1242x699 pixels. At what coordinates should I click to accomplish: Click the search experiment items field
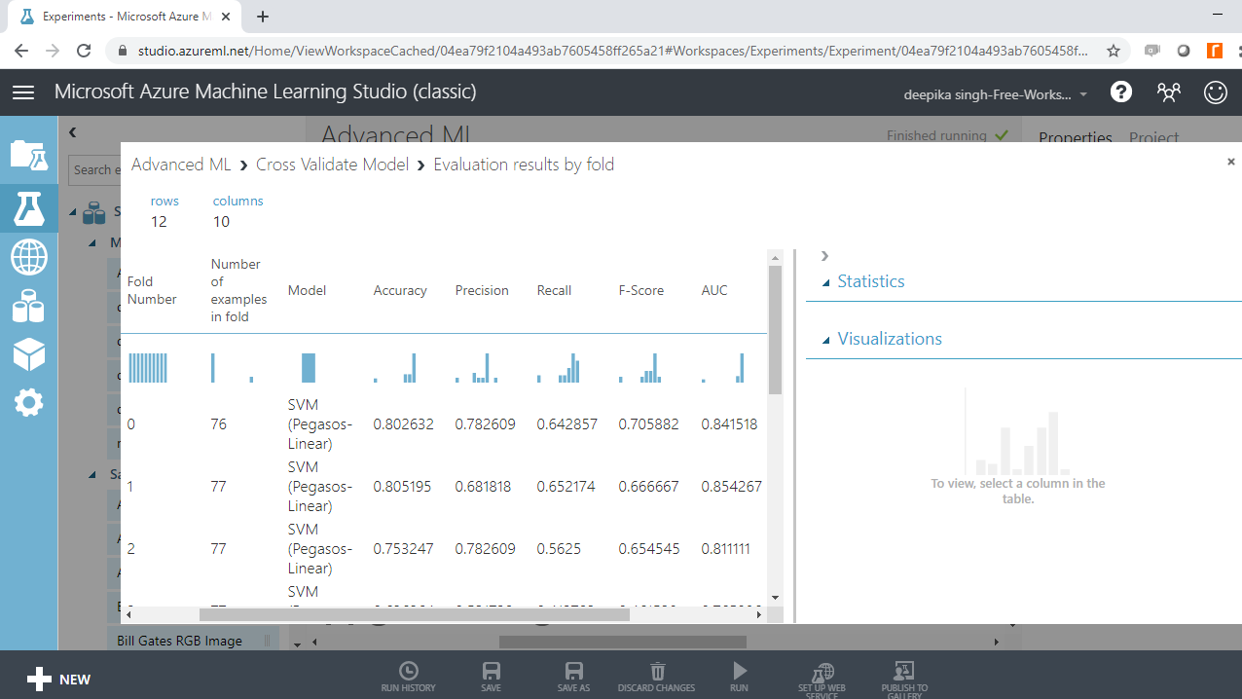tap(94, 169)
